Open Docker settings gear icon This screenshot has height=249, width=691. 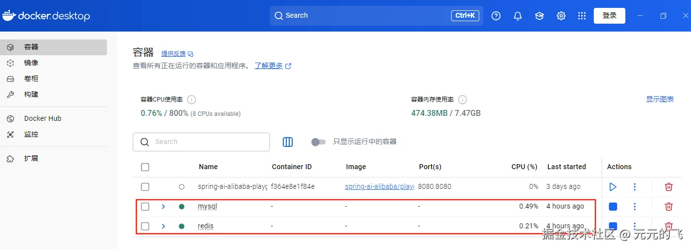coord(561,16)
